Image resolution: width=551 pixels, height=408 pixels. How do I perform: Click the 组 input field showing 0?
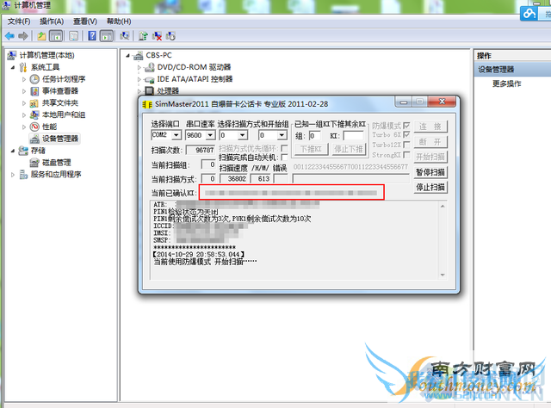[x=314, y=136]
